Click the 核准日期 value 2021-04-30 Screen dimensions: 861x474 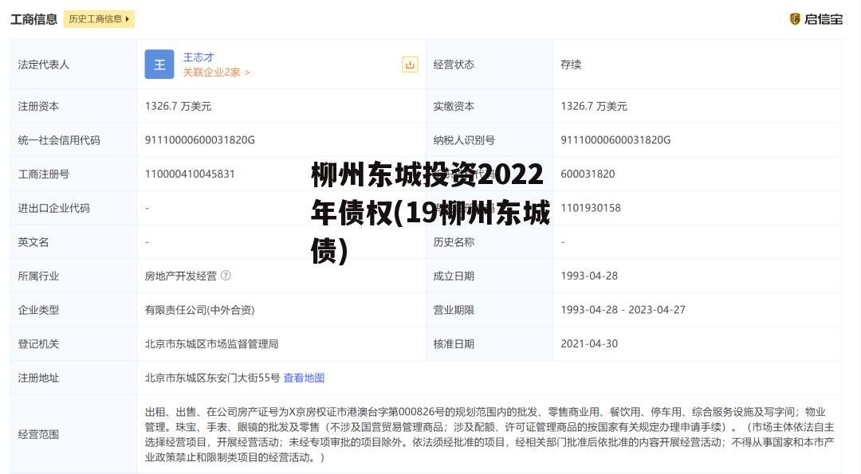589,344
